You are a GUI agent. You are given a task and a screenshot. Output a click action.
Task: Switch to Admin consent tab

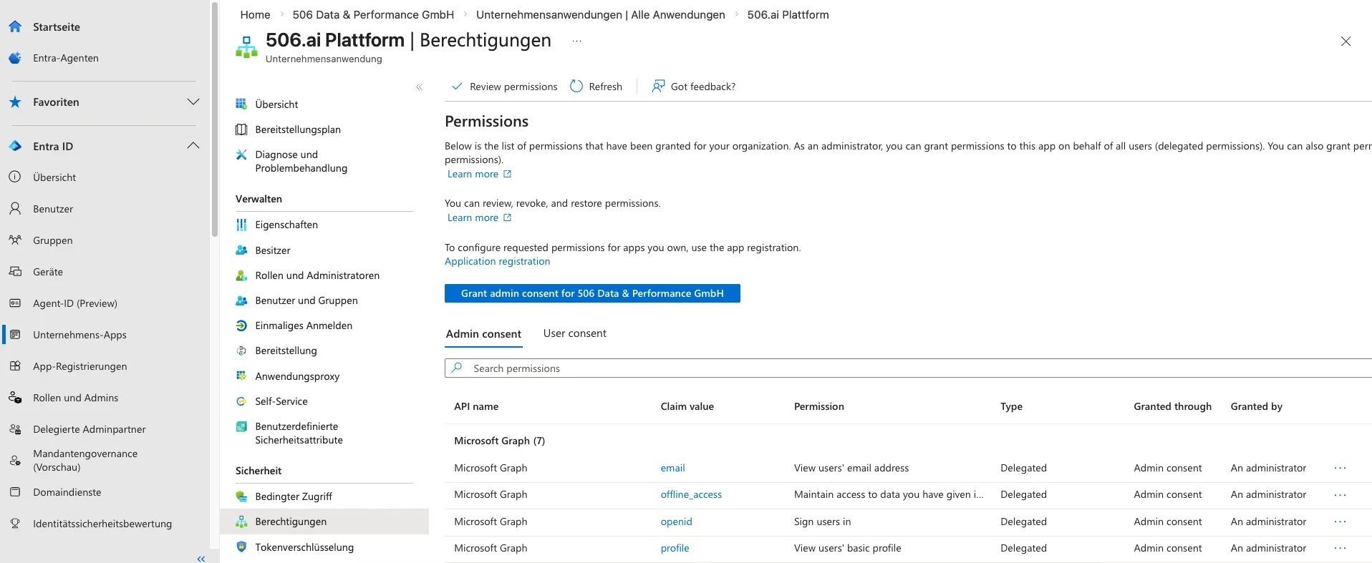483,334
